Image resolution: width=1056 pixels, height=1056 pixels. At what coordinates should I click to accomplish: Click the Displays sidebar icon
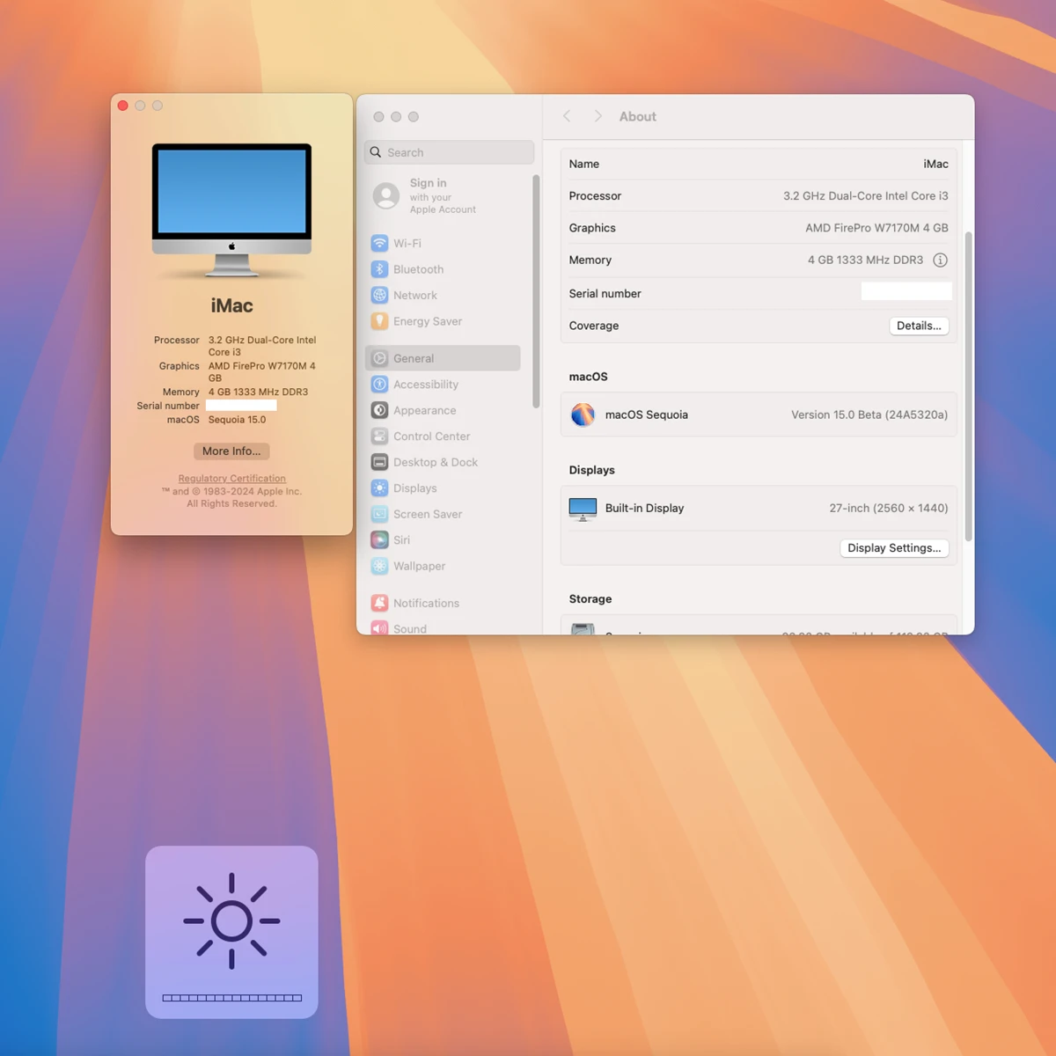click(379, 488)
